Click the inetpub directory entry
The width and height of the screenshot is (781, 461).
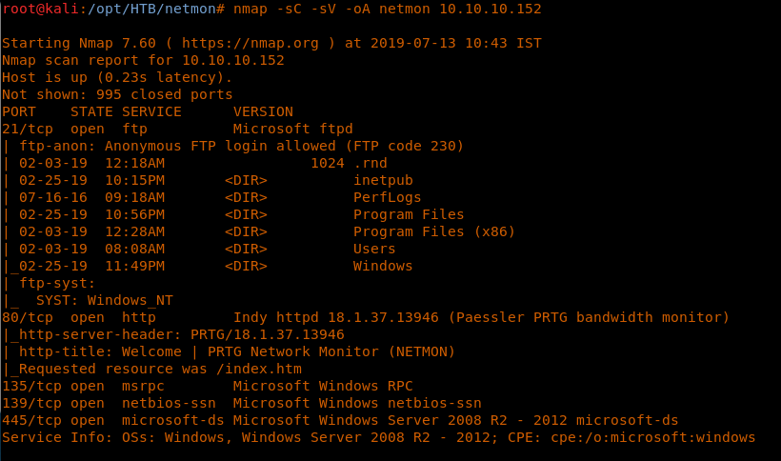coord(383,180)
